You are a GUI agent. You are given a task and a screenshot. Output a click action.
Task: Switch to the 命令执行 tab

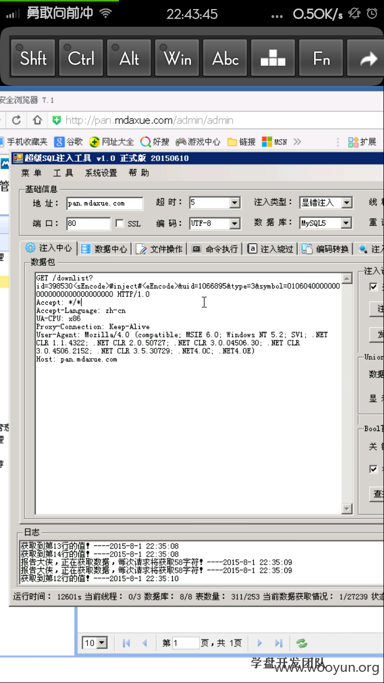click(215, 249)
